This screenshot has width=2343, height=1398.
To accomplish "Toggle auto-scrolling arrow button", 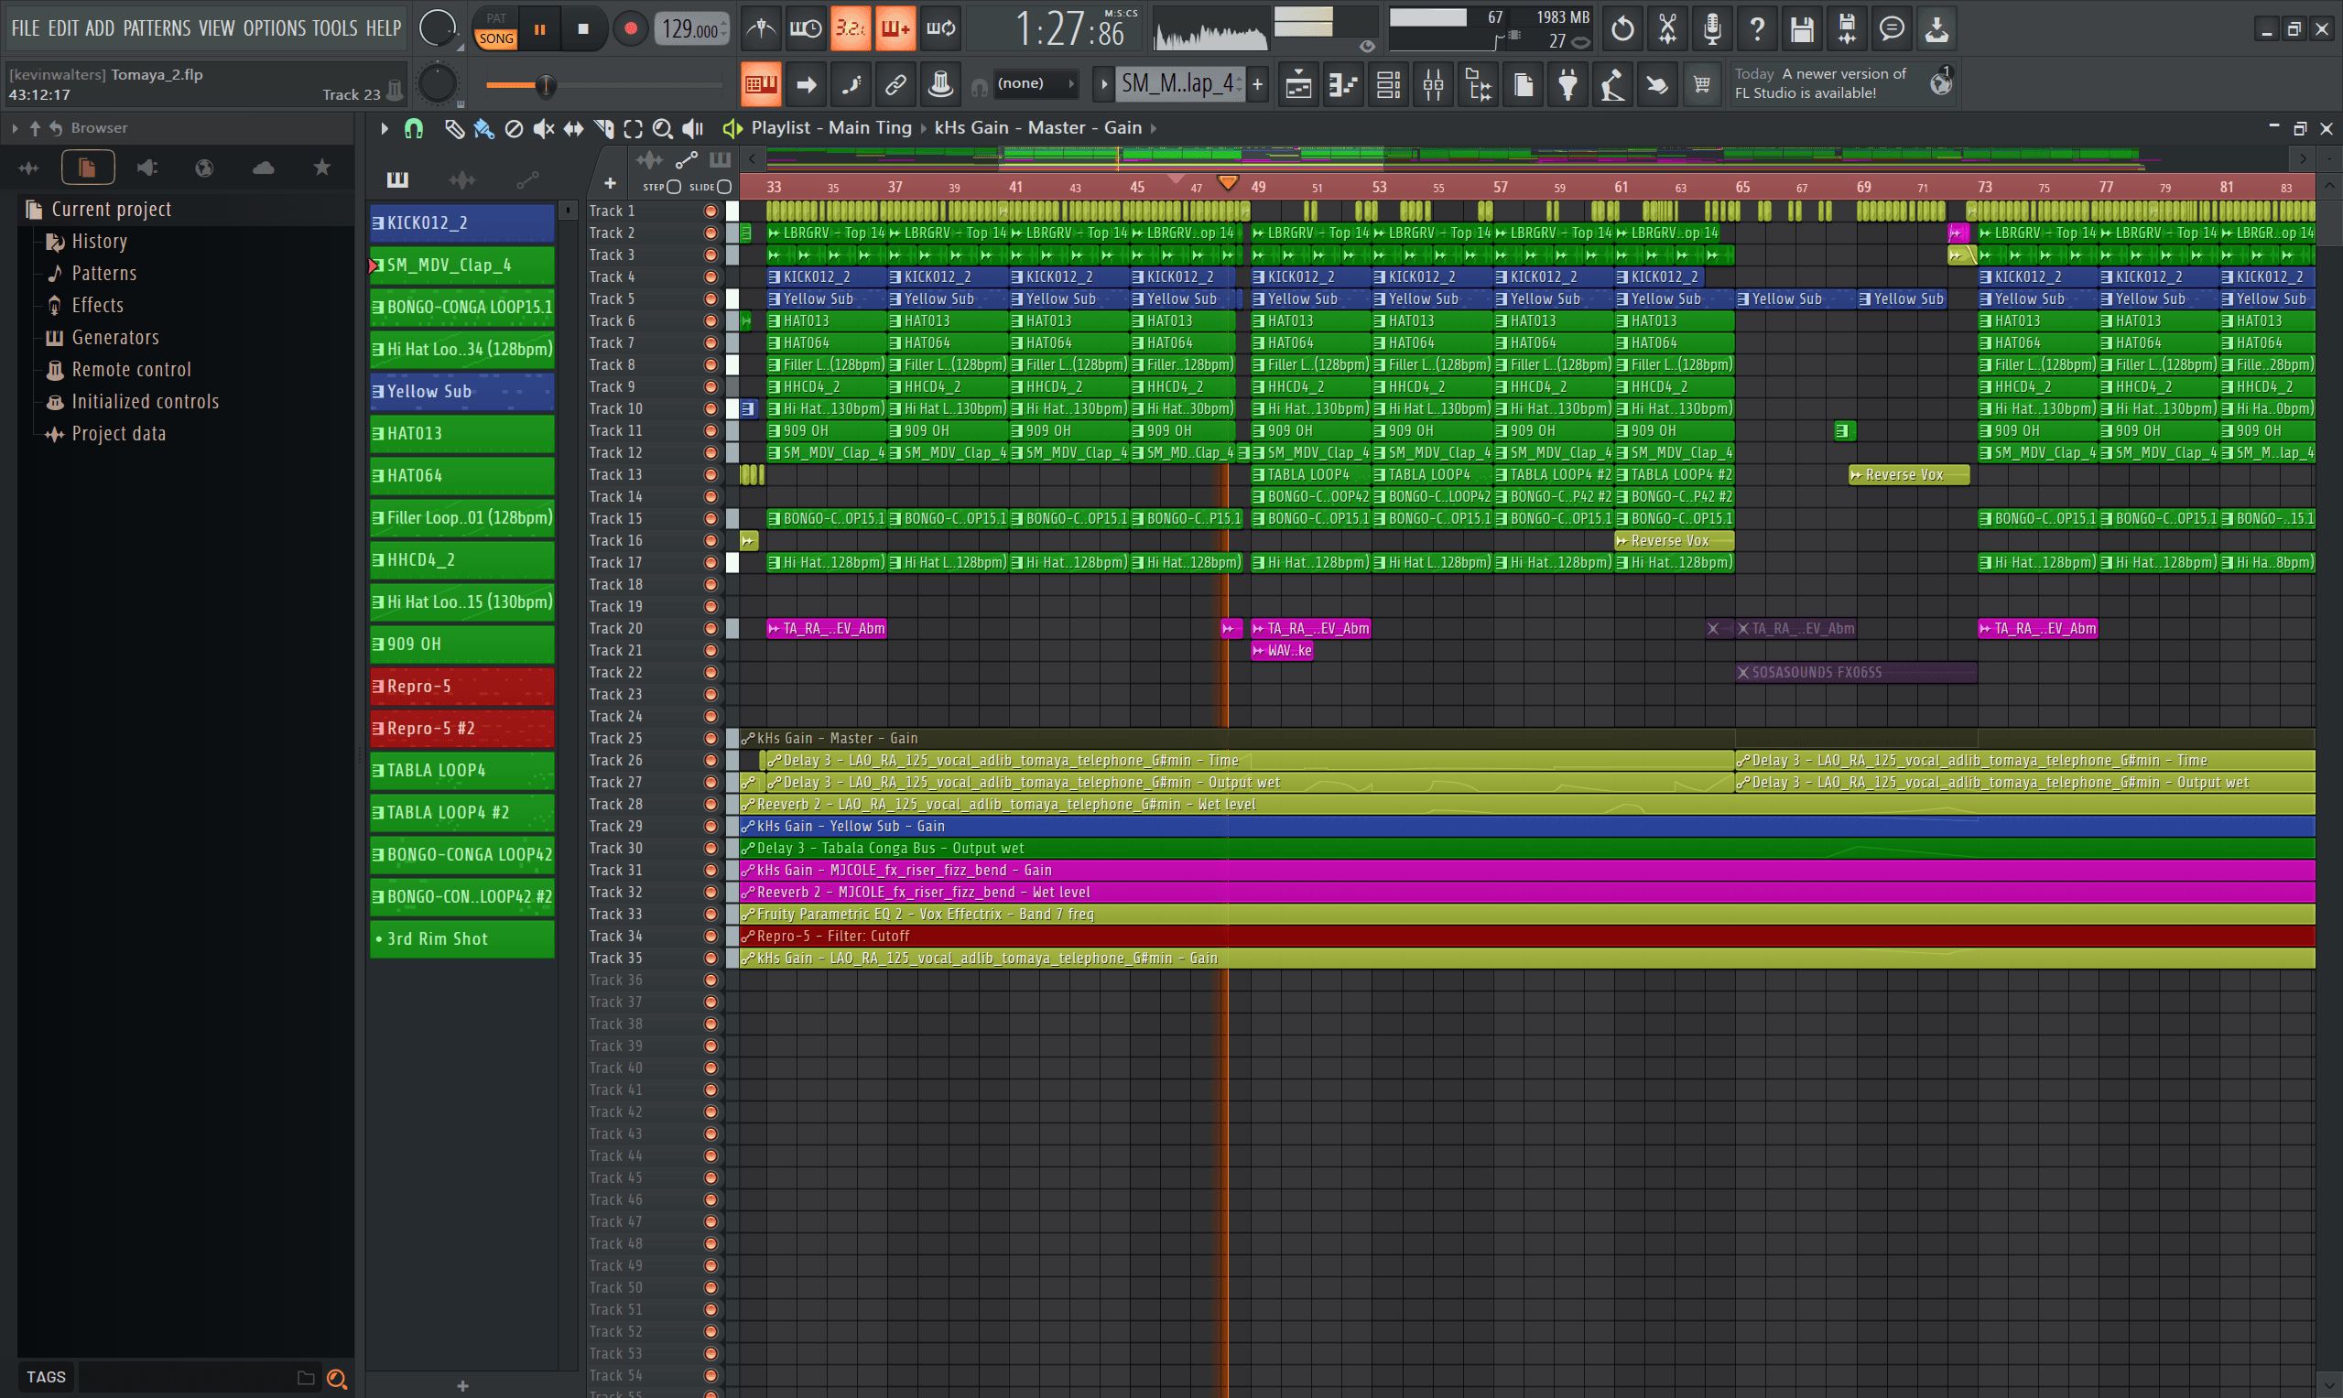I will (x=806, y=85).
